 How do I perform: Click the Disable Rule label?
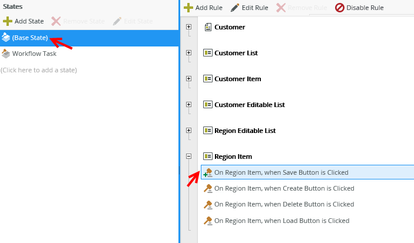365,8
